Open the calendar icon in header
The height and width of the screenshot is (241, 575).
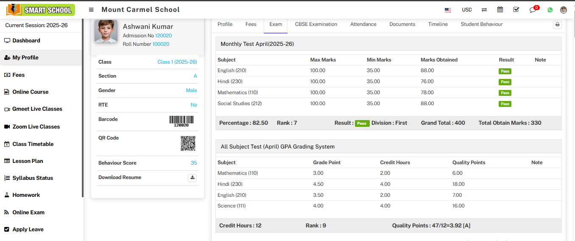(x=500, y=10)
